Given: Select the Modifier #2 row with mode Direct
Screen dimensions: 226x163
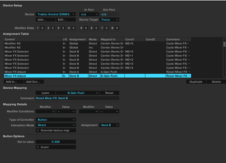Looking at the screenshot, I should pyautogui.click(x=98, y=43).
